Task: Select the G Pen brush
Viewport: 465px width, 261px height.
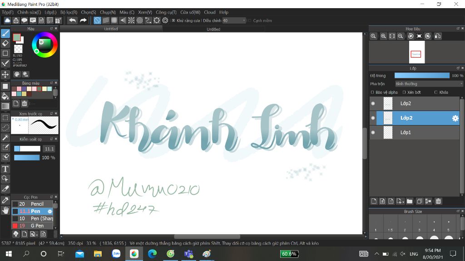Action: pos(32,226)
